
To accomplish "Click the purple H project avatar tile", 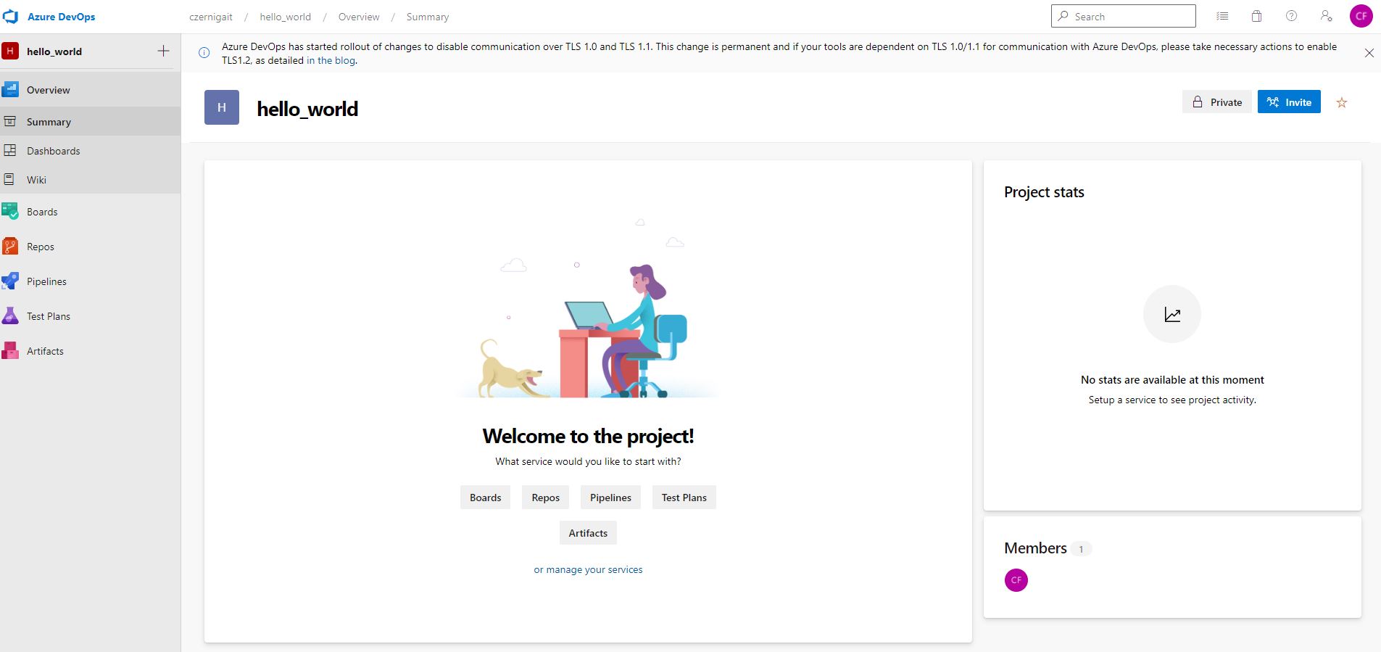I will pyautogui.click(x=222, y=107).
